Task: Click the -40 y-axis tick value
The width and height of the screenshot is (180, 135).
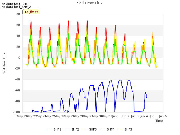Action: tap(17, 79)
